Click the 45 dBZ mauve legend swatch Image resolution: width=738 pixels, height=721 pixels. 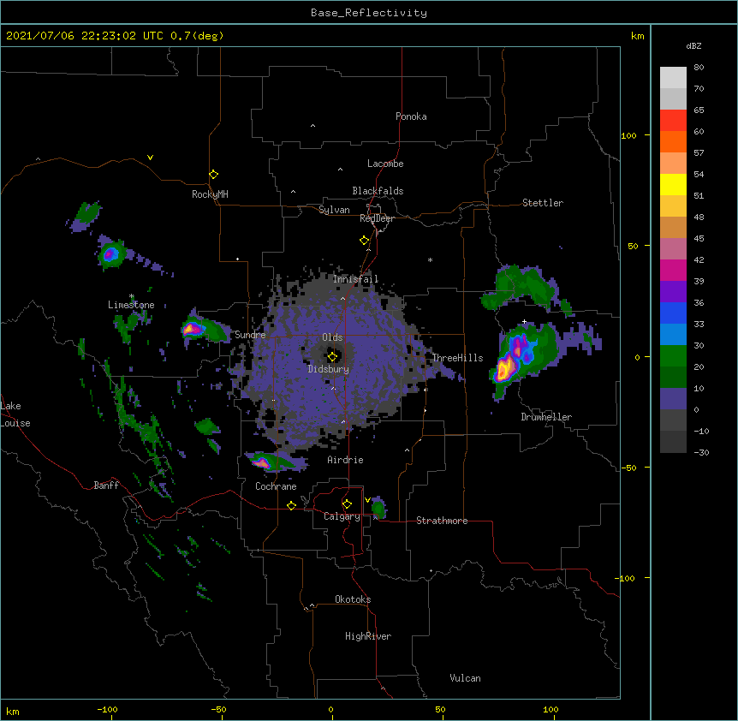coord(673,248)
